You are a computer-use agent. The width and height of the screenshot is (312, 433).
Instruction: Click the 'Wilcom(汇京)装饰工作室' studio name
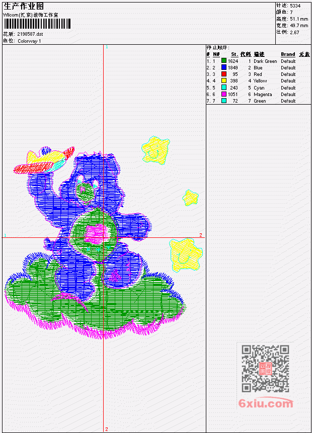point(30,15)
